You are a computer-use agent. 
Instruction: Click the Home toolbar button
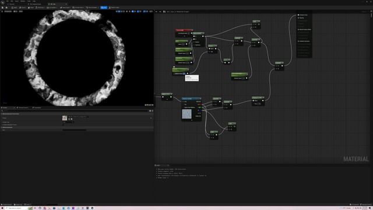[31, 8]
